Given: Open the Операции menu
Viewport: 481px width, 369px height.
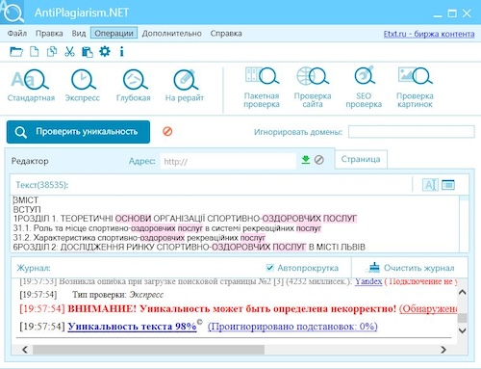Looking at the screenshot, I should pos(114,34).
